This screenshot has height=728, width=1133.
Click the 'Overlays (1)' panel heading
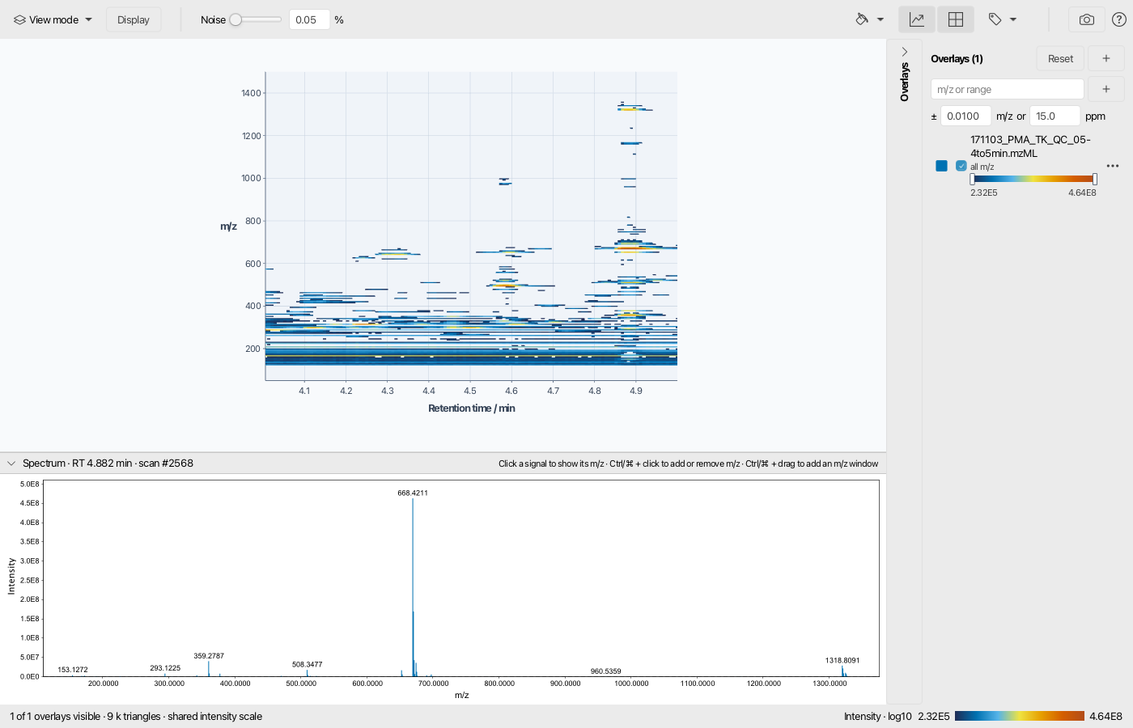point(957,59)
